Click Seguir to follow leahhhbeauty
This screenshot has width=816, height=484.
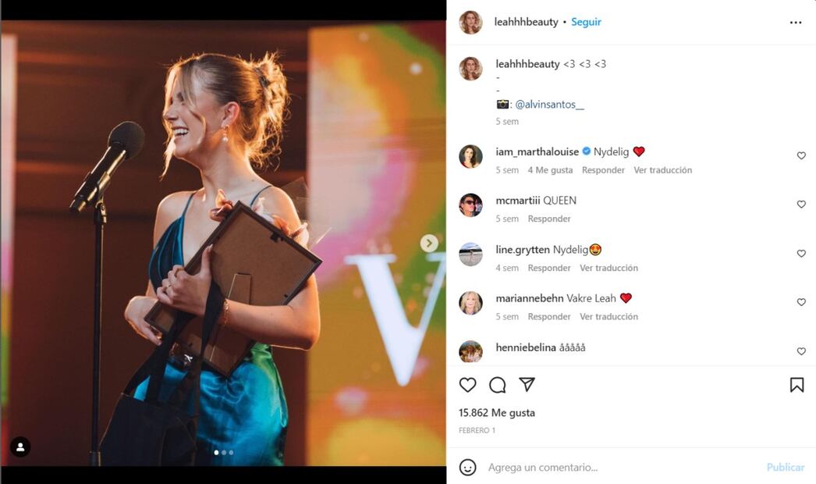[586, 22]
